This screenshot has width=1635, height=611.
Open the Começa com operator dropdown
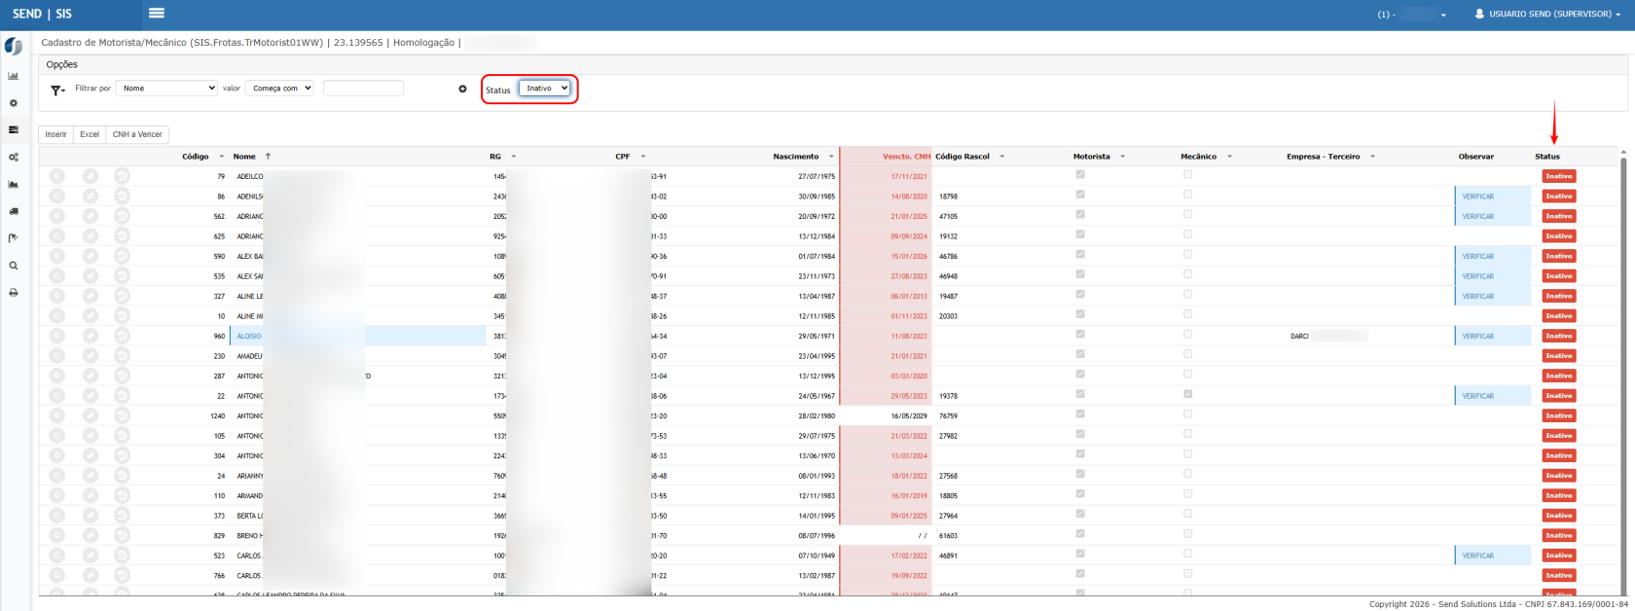pyautogui.click(x=279, y=89)
